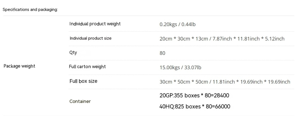
Task: Select the value '15.00kgs / 33.07lb'
Action: (x=180, y=68)
